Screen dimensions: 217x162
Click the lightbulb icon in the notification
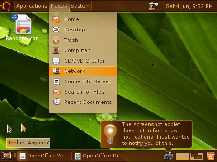(x=111, y=134)
